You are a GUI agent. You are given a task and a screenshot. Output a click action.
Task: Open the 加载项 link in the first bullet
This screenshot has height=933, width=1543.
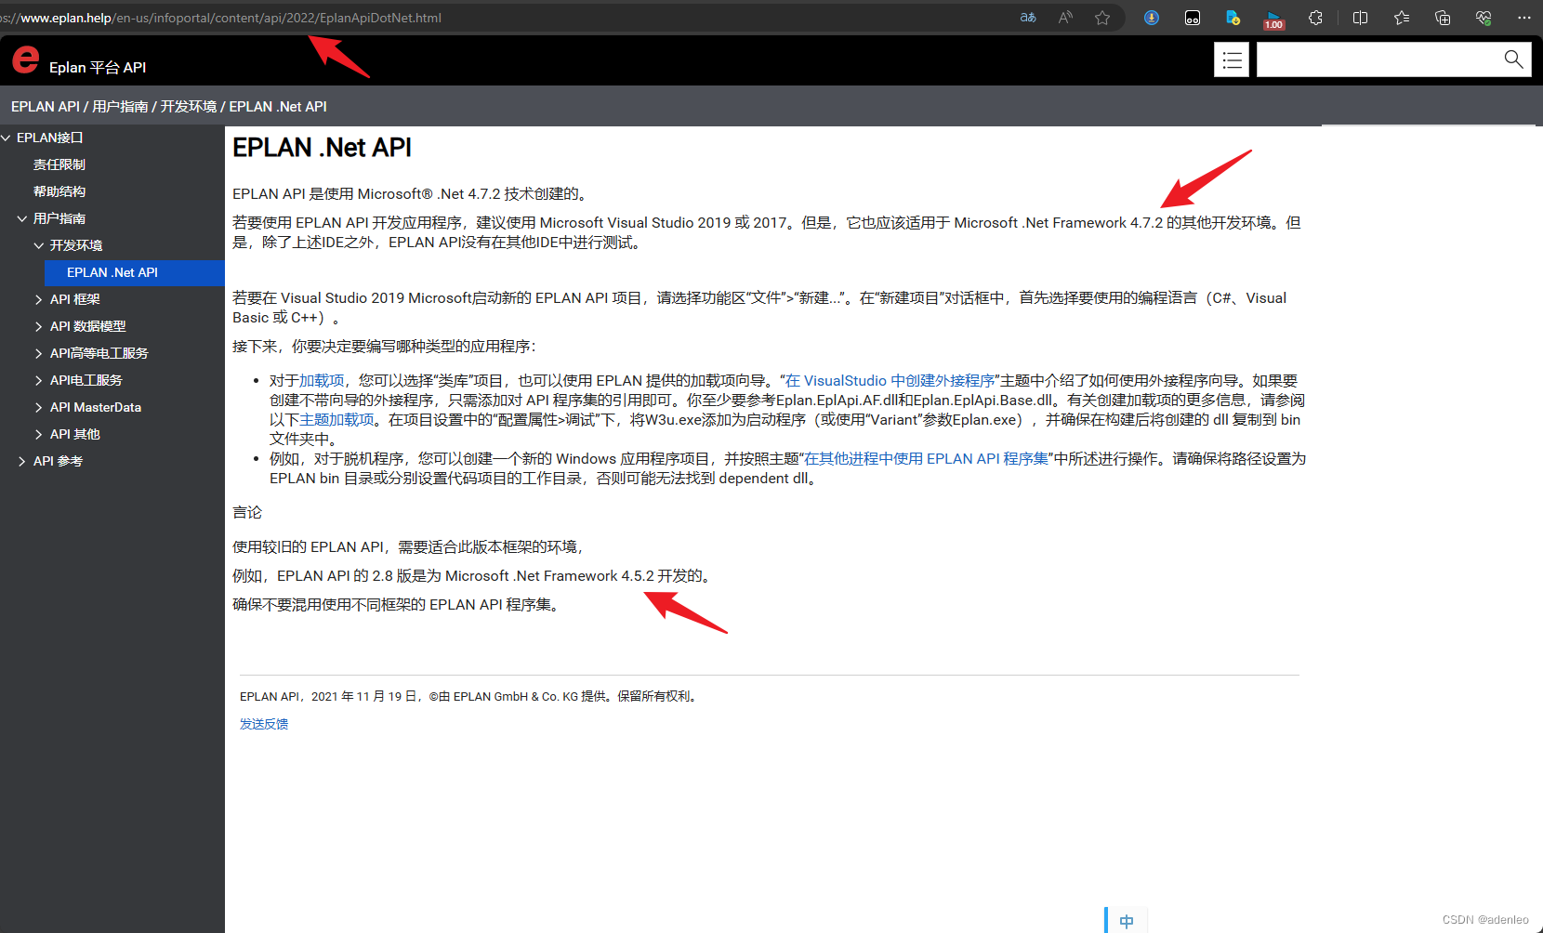point(322,381)
